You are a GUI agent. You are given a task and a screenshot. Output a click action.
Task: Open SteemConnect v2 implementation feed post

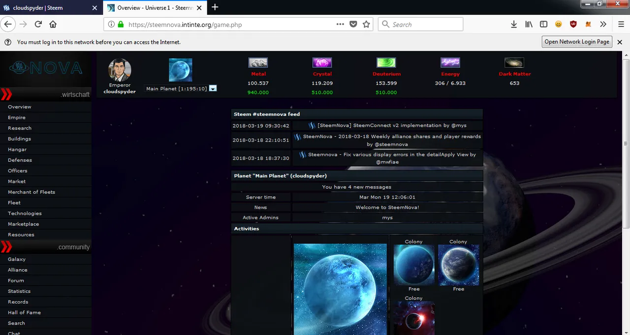(392, 126)
